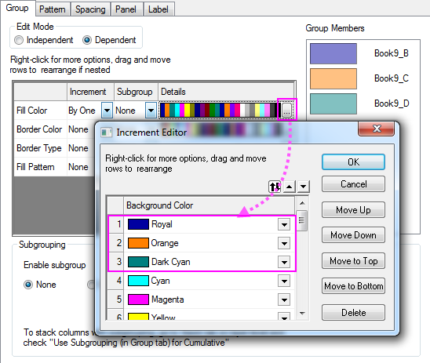The width and height of the screenshot is (430, 363).
Task: Open the Dark Cyan color dropdown
Action: [x=284, y=262]
